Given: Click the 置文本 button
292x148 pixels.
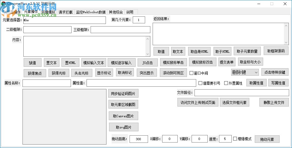Looking at the screenshot, I should pos(51,63).
